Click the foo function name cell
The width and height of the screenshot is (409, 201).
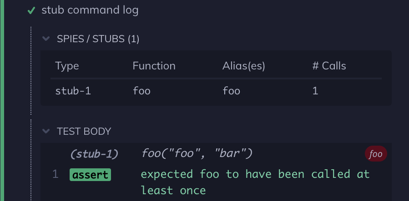[x=141, y=91]
